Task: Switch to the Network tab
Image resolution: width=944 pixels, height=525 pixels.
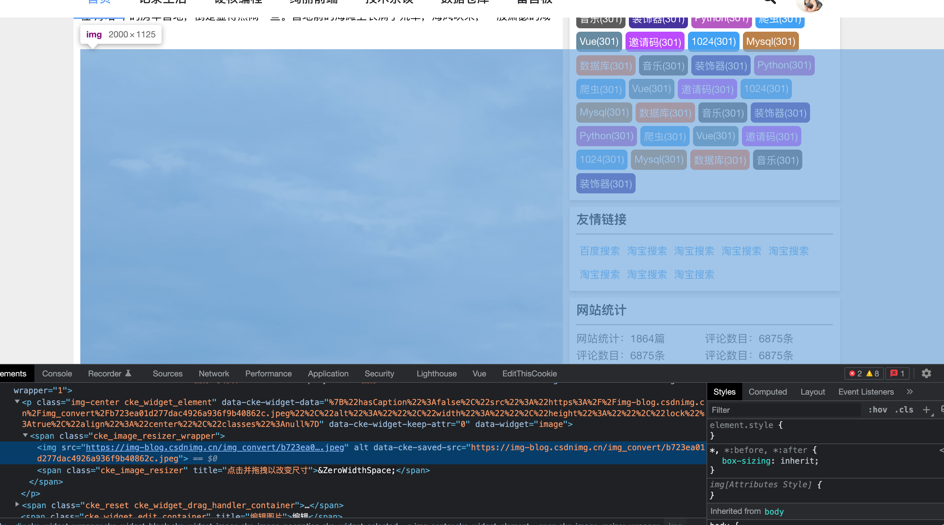Action: pyautogui.click(x=214, y=373)
